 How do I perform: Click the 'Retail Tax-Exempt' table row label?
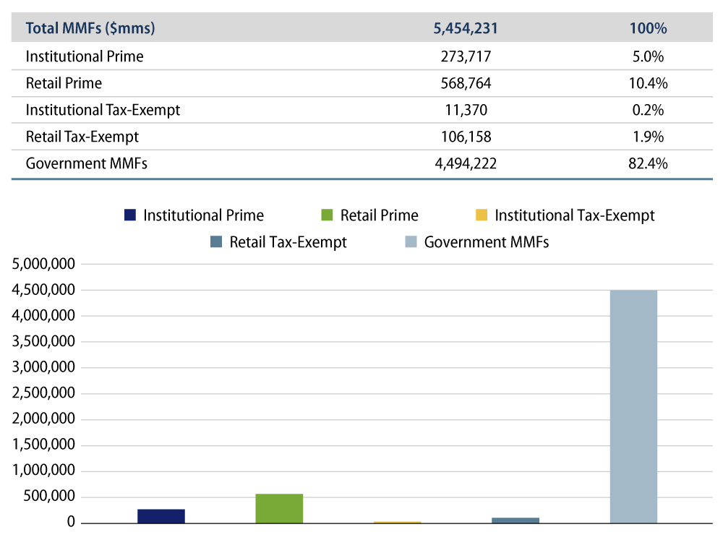(x=82, y=137)
